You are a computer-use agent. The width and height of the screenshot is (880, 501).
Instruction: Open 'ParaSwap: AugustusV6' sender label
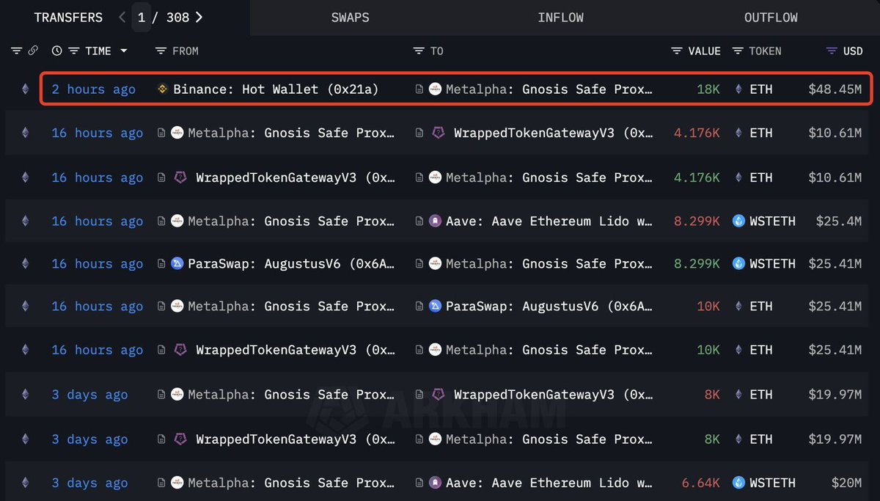(292, 263)
